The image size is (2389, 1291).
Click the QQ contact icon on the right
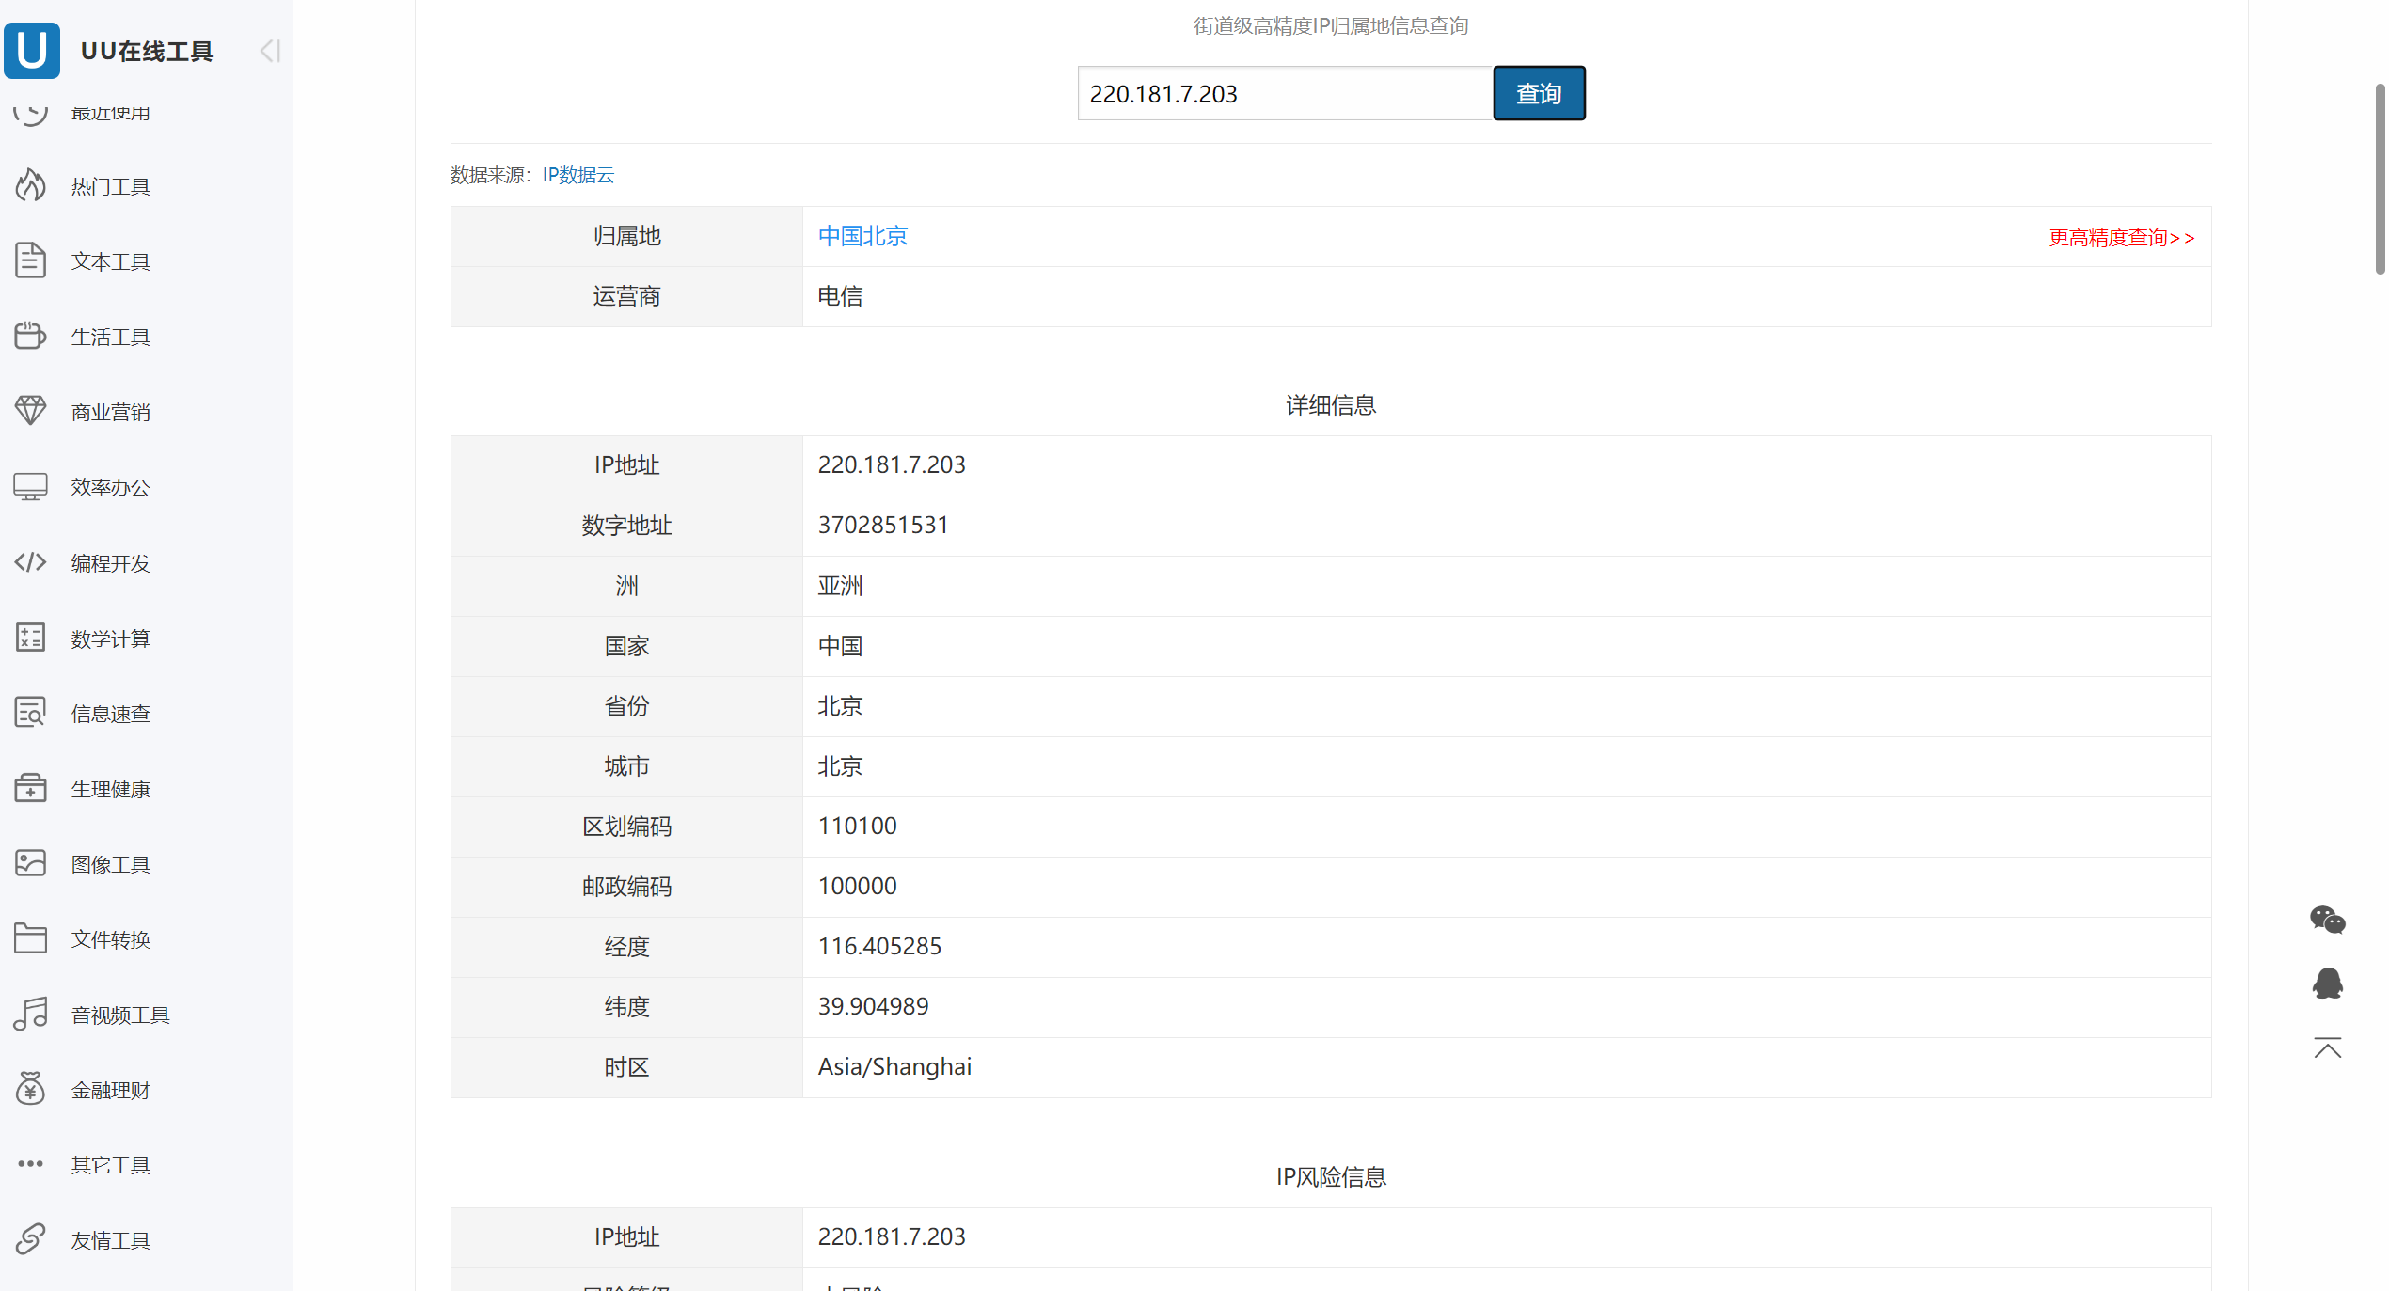pos(2327,983)
